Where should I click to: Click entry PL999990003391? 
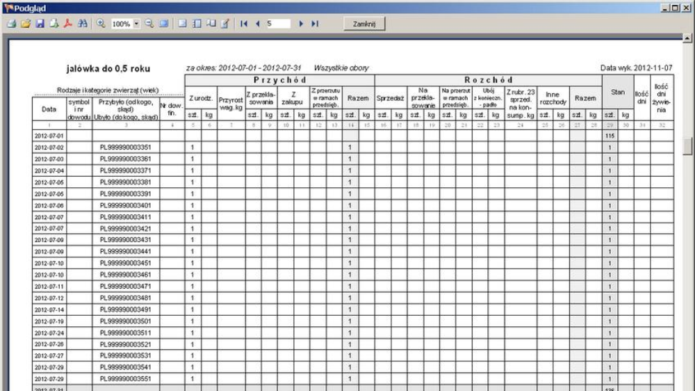(x=126, y=194)
